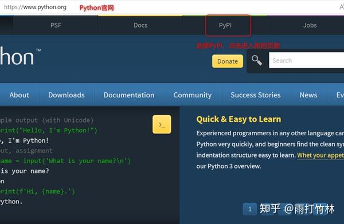Click the reader mode icon in address bar
The image size is (344, 224).
coord(341,7)
